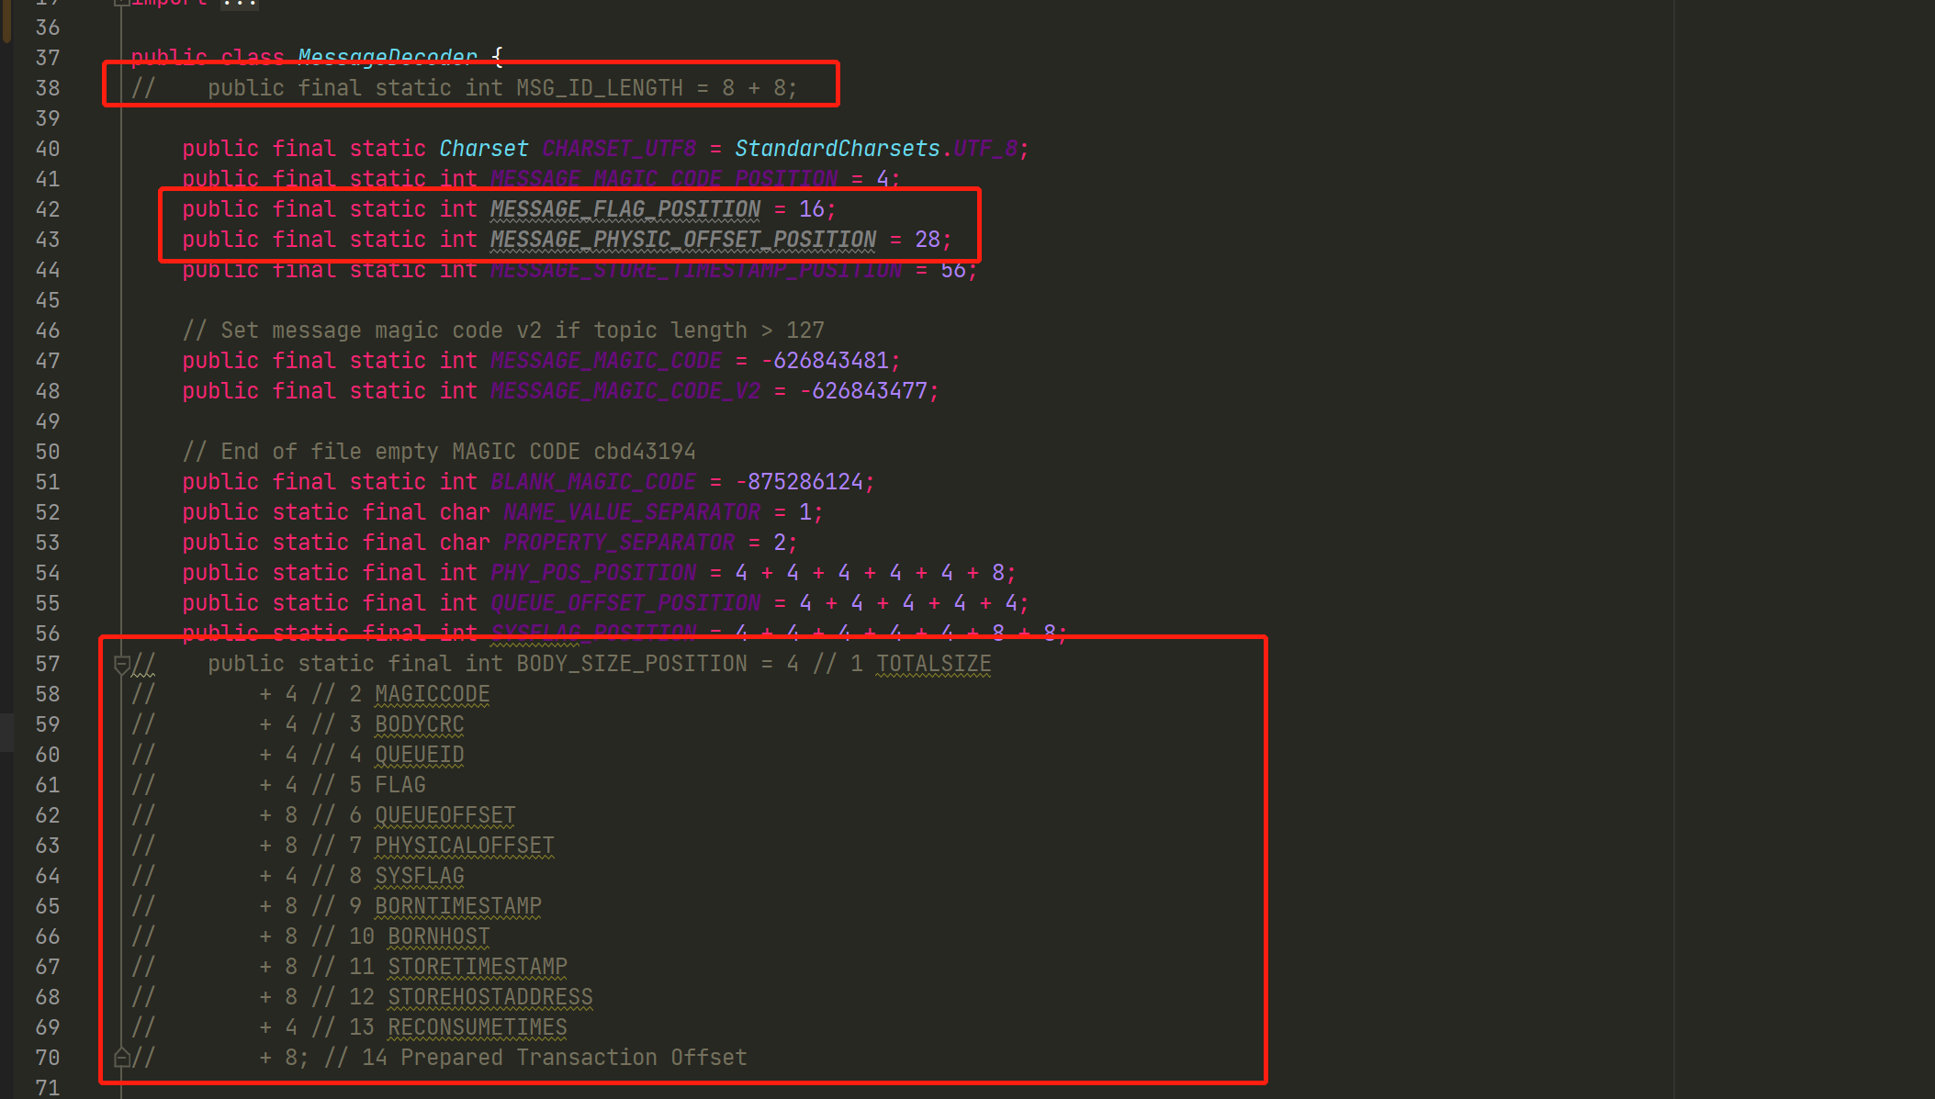Viewport: 1935px width, 1099px height.
Task: Click the RECONSUMETIMES comment word
Action: (478, 1027)
